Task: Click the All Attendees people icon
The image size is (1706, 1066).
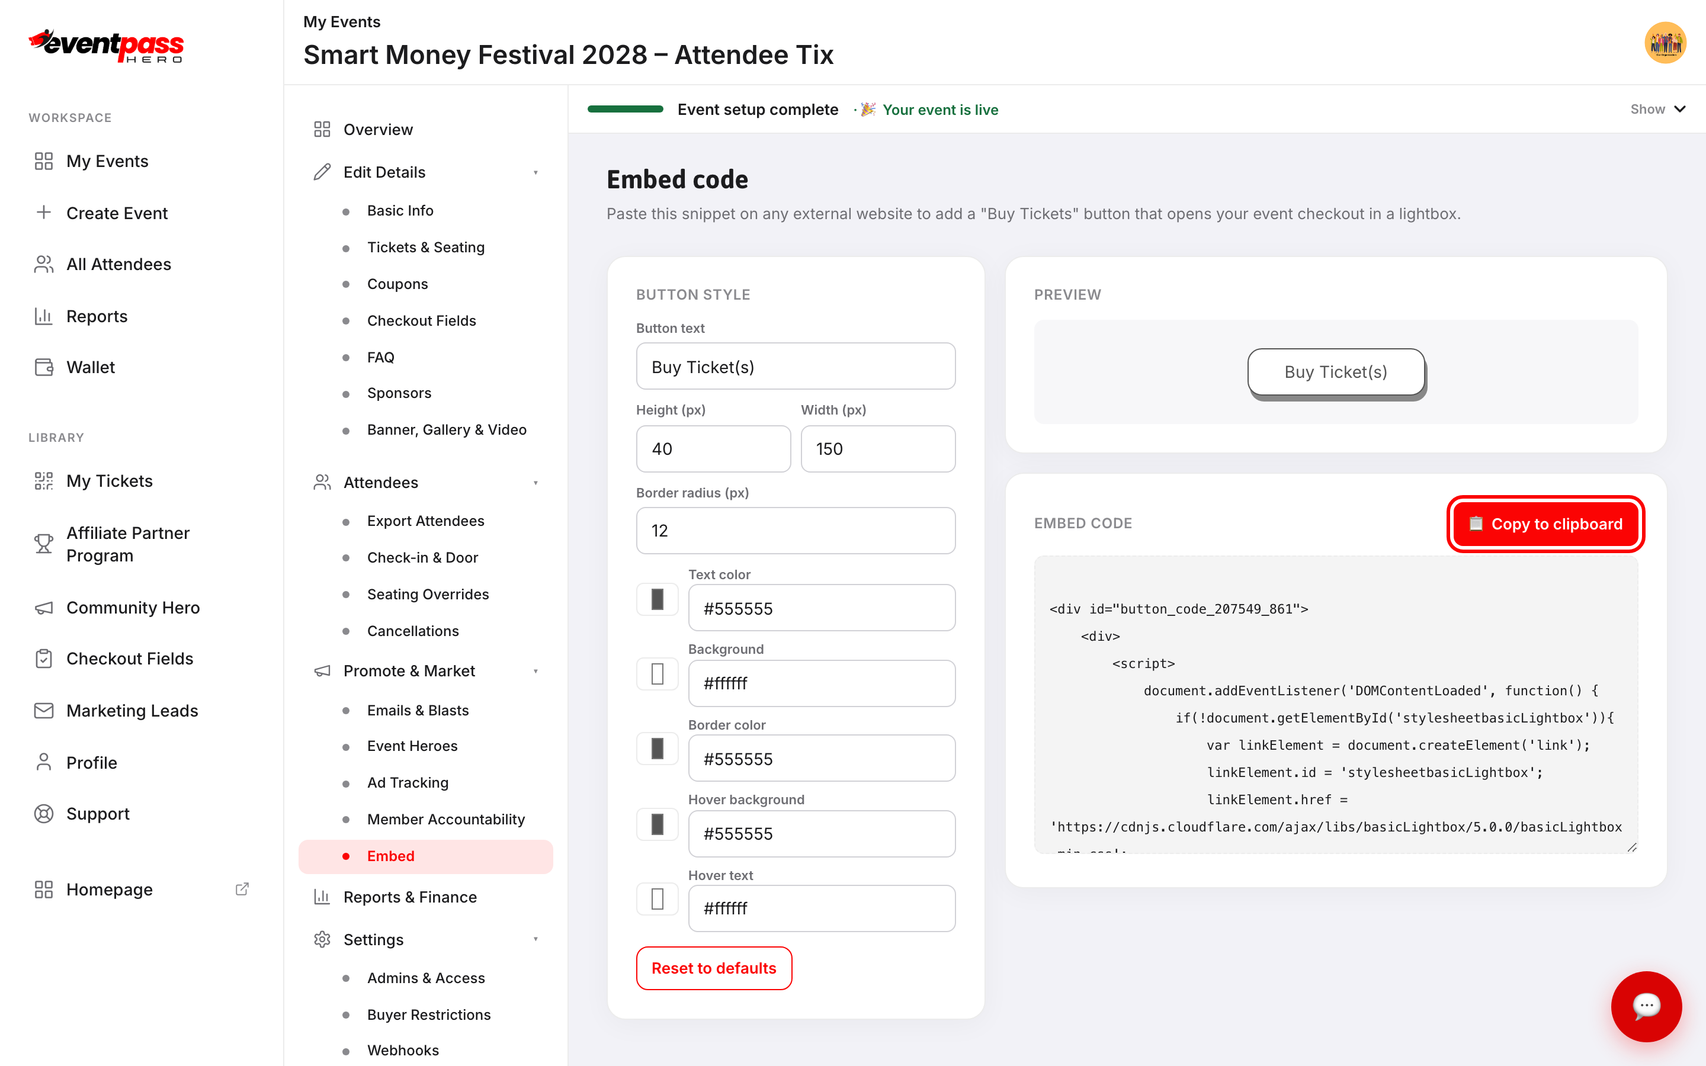Action: click(44, 264)
